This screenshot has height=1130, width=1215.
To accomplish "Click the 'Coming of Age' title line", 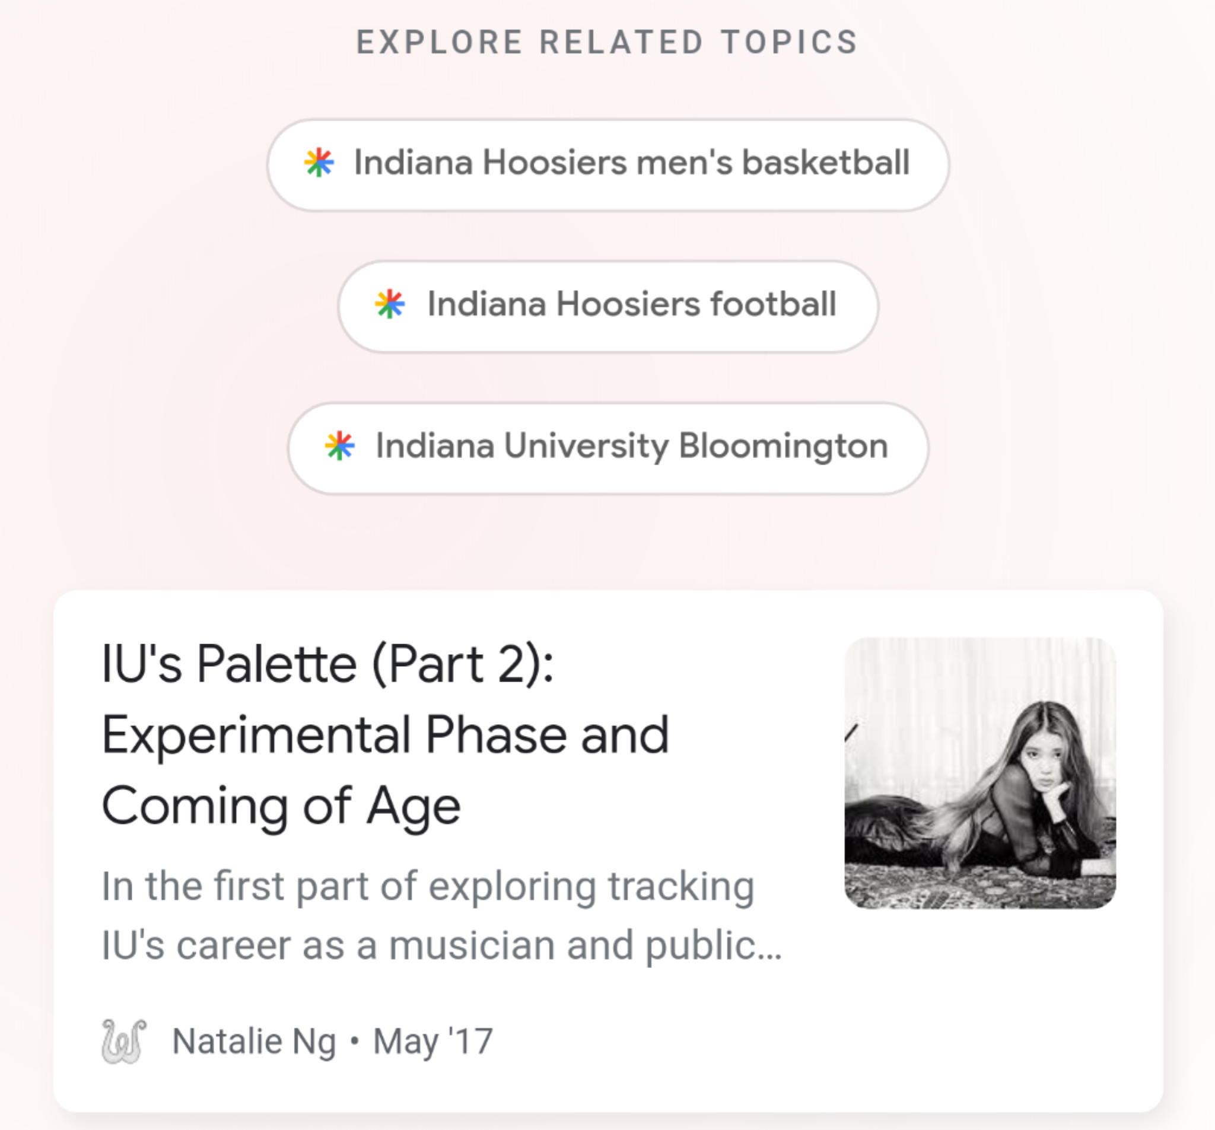I will tap(281, 806).
